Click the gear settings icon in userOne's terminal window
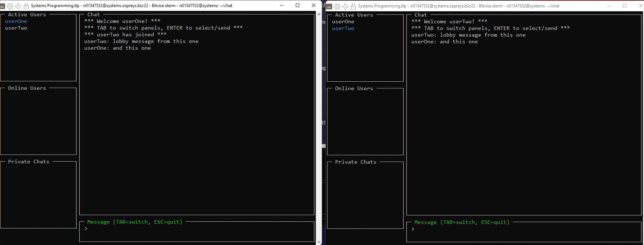 click(10, 6)
